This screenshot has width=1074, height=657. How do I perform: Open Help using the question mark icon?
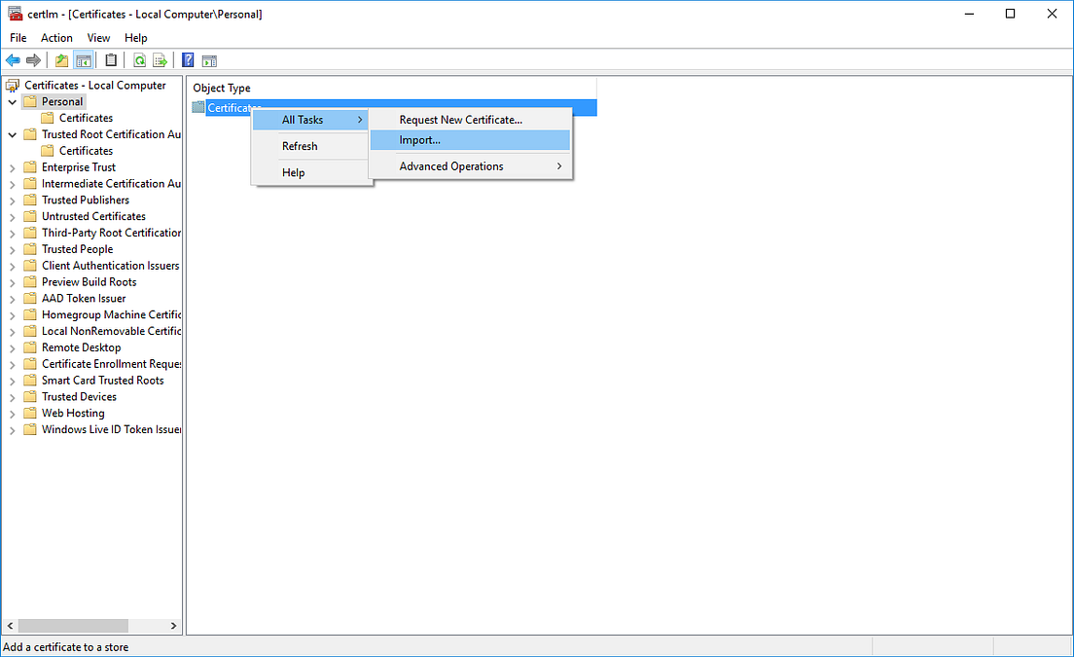point(187,59)
